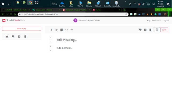Switch to the HackMD tab

[16, 10]
